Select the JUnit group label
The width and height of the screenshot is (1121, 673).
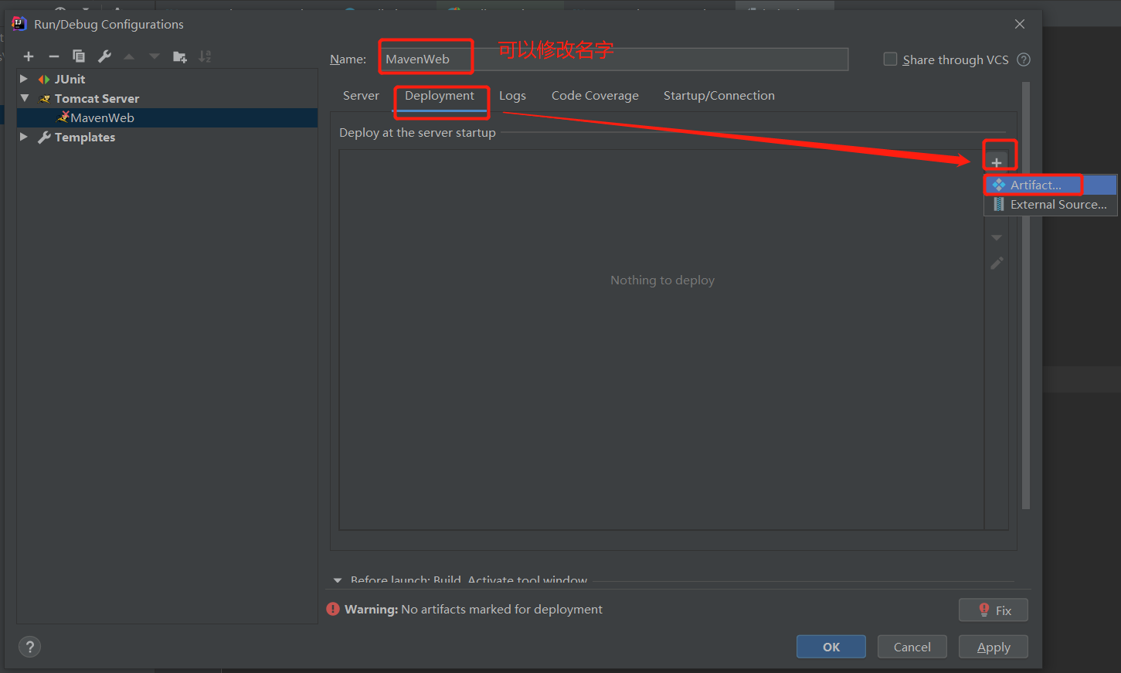[x=70, y=79]
